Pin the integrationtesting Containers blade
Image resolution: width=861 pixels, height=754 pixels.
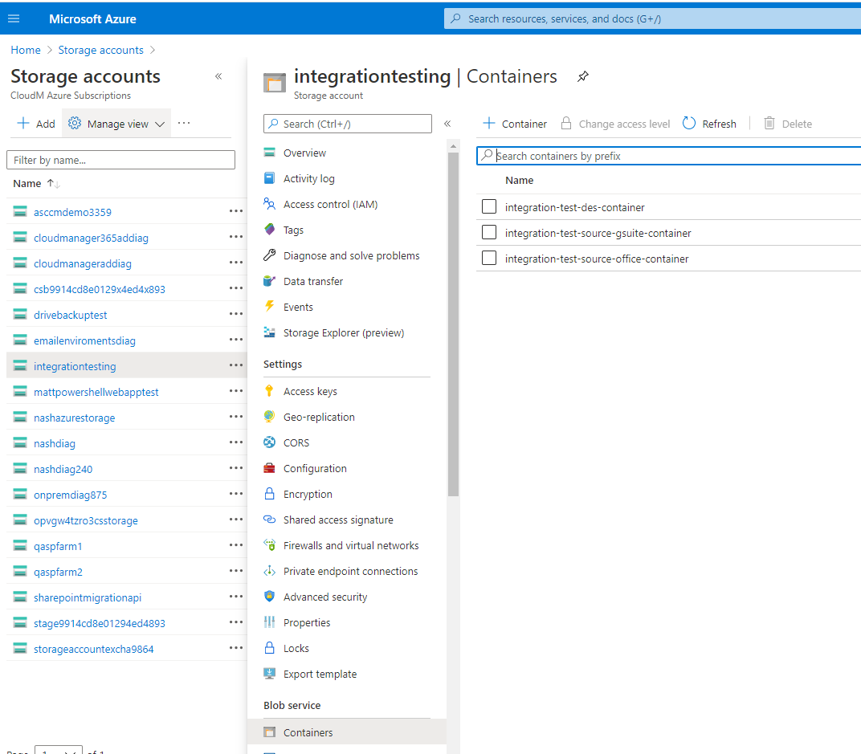582,76
